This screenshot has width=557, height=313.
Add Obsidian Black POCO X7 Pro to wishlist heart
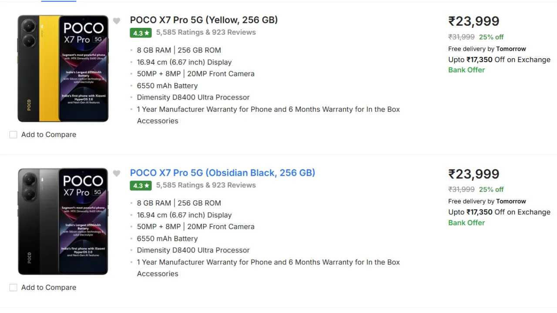point(116,173)
